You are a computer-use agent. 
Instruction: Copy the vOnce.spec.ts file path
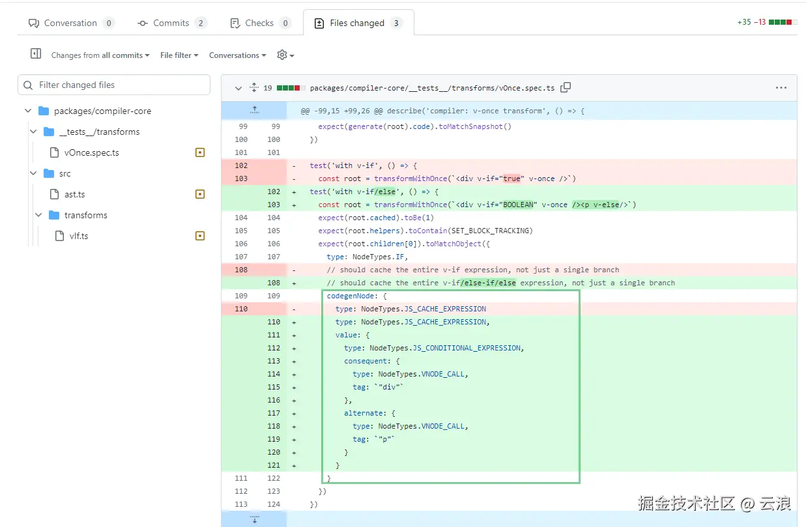pos(566,87)
